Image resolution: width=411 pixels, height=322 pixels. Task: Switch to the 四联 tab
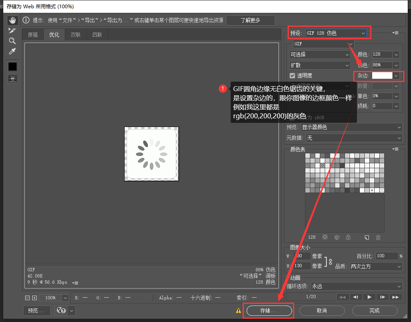point(97,35)
